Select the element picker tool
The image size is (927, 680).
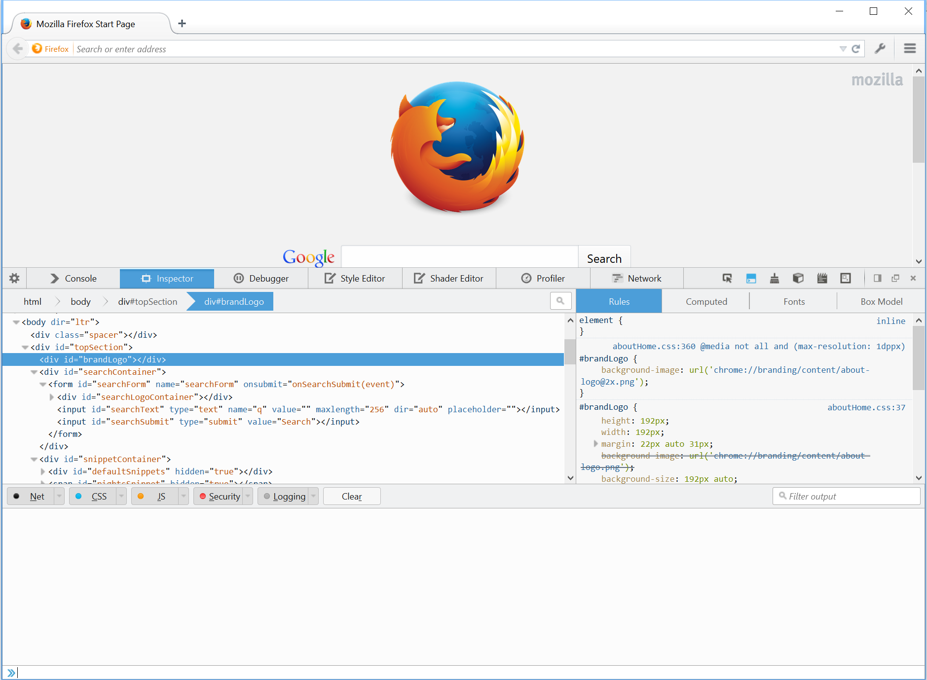tap(727, 278)
